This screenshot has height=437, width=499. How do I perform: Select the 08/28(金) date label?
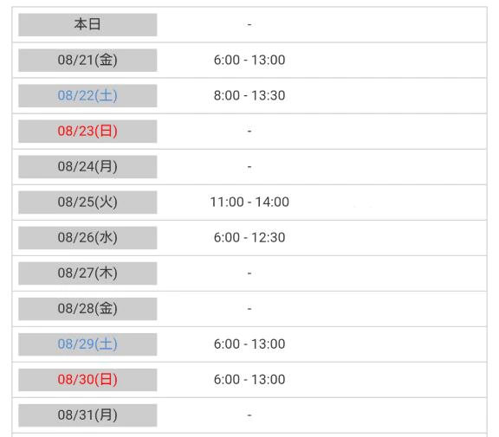click(x=87, y=309)
